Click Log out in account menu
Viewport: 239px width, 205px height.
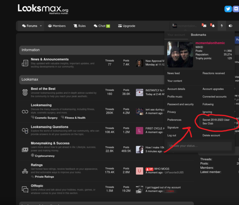[172, 135]
